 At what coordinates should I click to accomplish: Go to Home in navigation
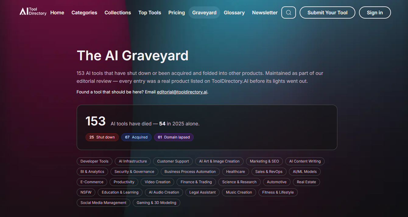coord(57,12)
